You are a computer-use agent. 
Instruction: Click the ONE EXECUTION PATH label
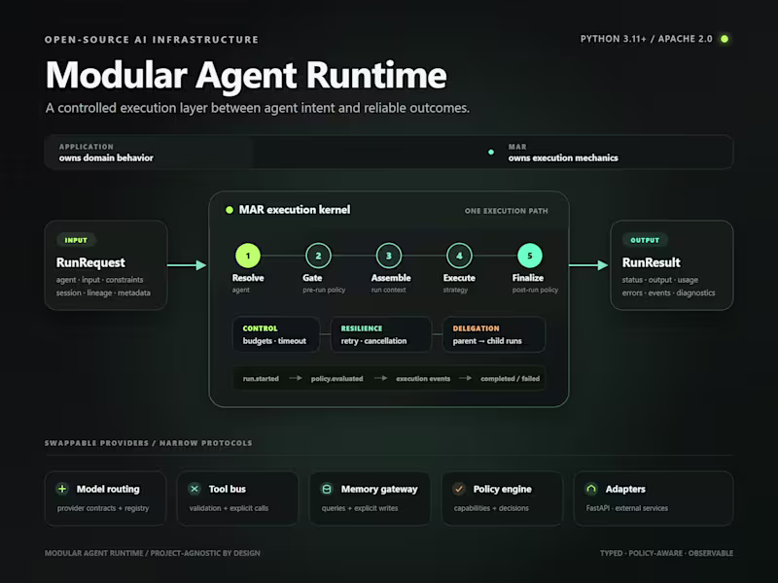click(506, 211)
